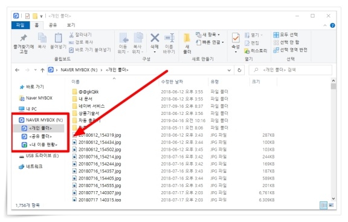Switch to Large icons view in status bar
Image resolution: width=348 pixels, height=222 pixels.
click(331, 205)
